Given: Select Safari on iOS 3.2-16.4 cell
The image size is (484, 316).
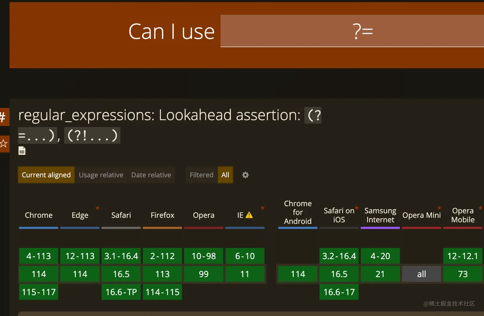Looking at the screenshot, I should (339, 256).
